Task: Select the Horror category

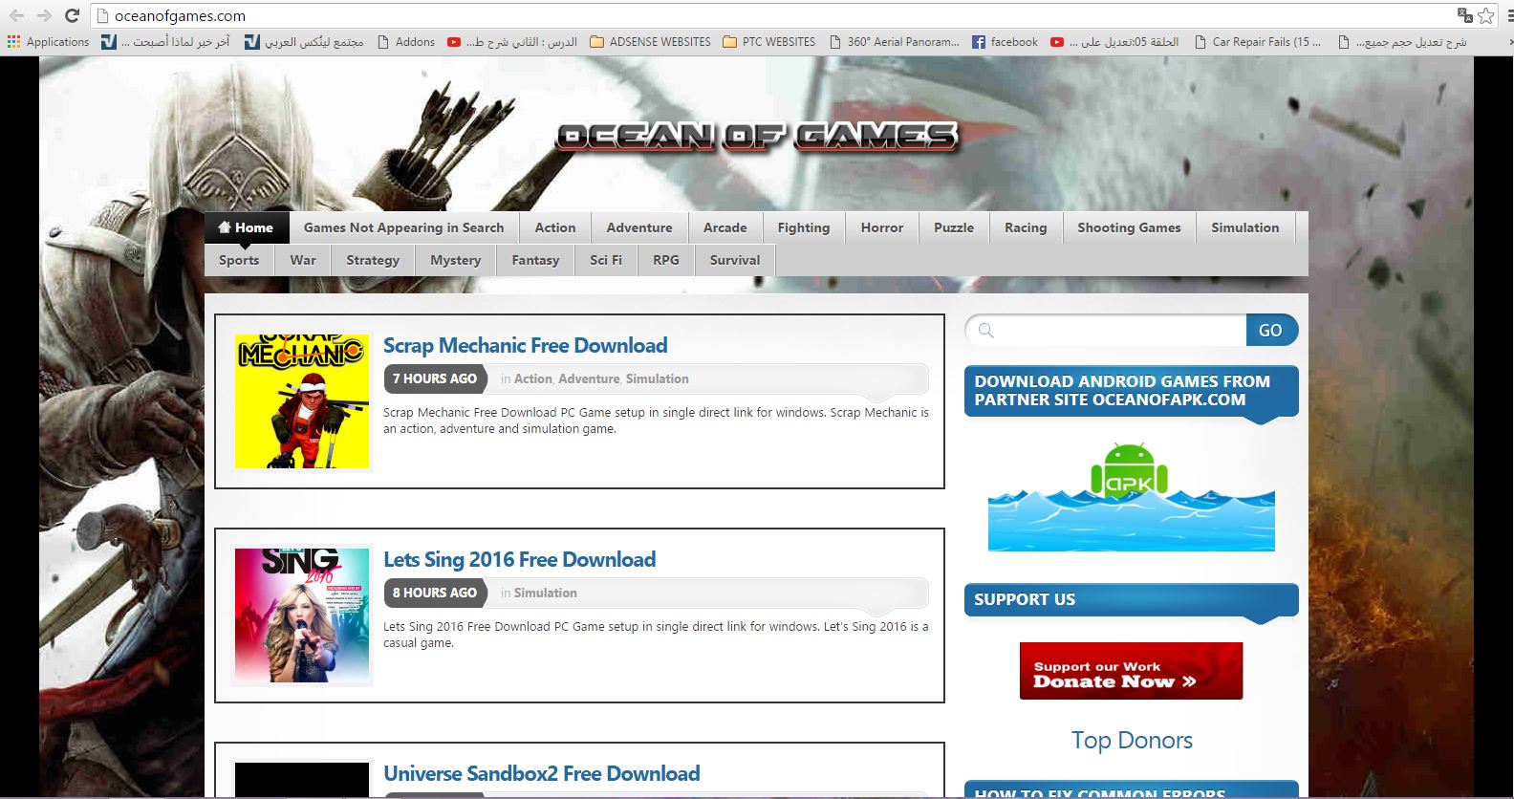Action: tap(882, 227)
